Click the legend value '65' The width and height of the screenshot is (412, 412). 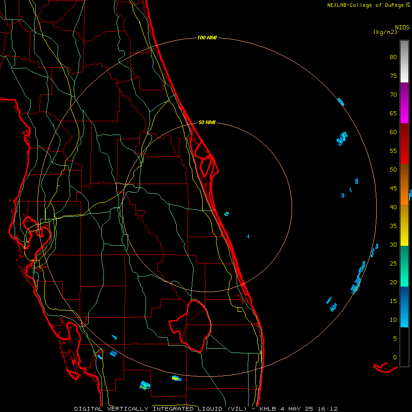tap(393, 114)
